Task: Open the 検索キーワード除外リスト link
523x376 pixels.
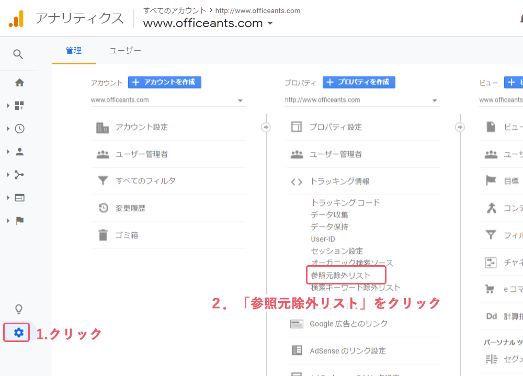Action: point(356,287)
